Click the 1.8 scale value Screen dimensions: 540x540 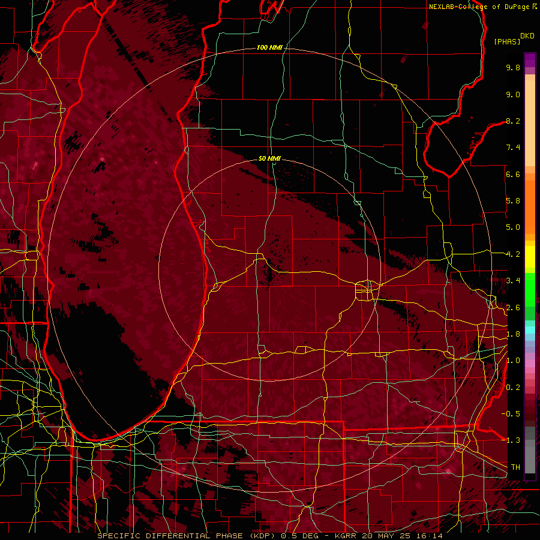pyautogui.click(x=513, y=334)
